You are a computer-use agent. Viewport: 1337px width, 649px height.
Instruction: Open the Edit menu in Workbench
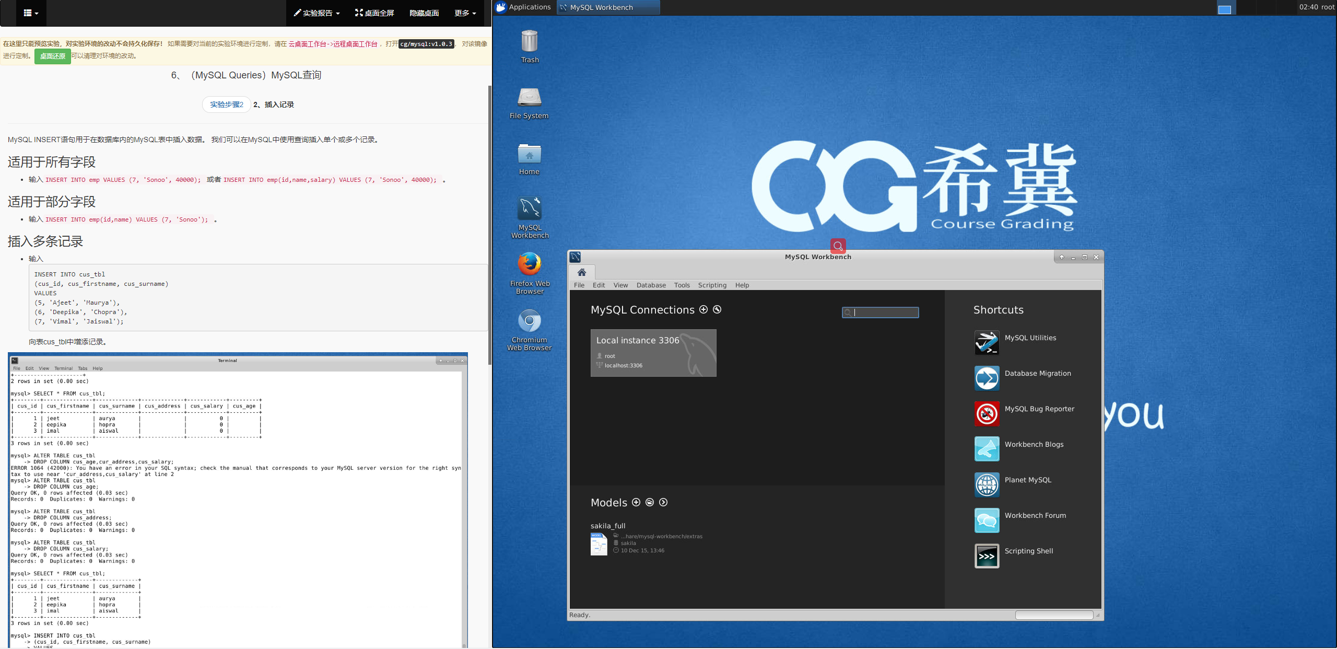pyautogui.click(x=599, y=285)
